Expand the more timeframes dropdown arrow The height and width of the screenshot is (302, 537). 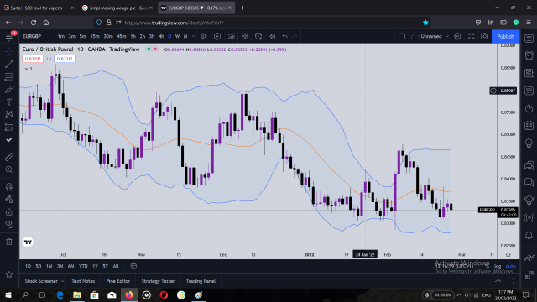point(194,36)
